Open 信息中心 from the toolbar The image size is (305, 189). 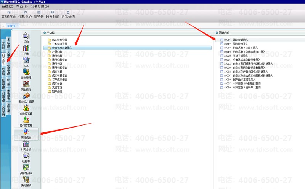(x=25, y=15)
